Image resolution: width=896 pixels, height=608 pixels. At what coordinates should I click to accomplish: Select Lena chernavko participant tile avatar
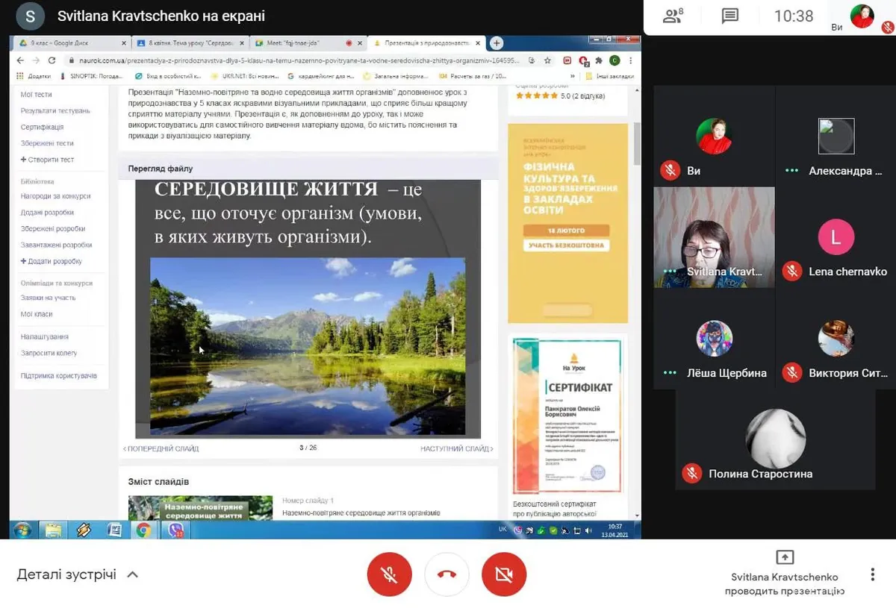click(x=836, y=237)
